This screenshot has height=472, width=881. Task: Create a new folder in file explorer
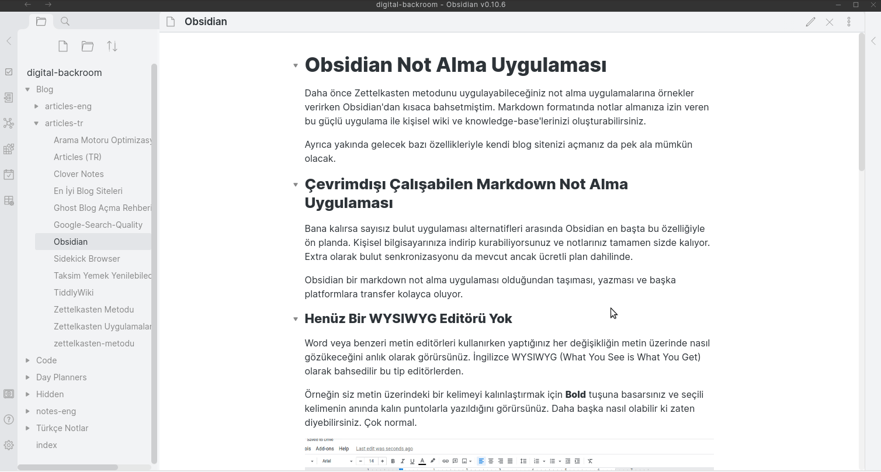coord(88,46)
